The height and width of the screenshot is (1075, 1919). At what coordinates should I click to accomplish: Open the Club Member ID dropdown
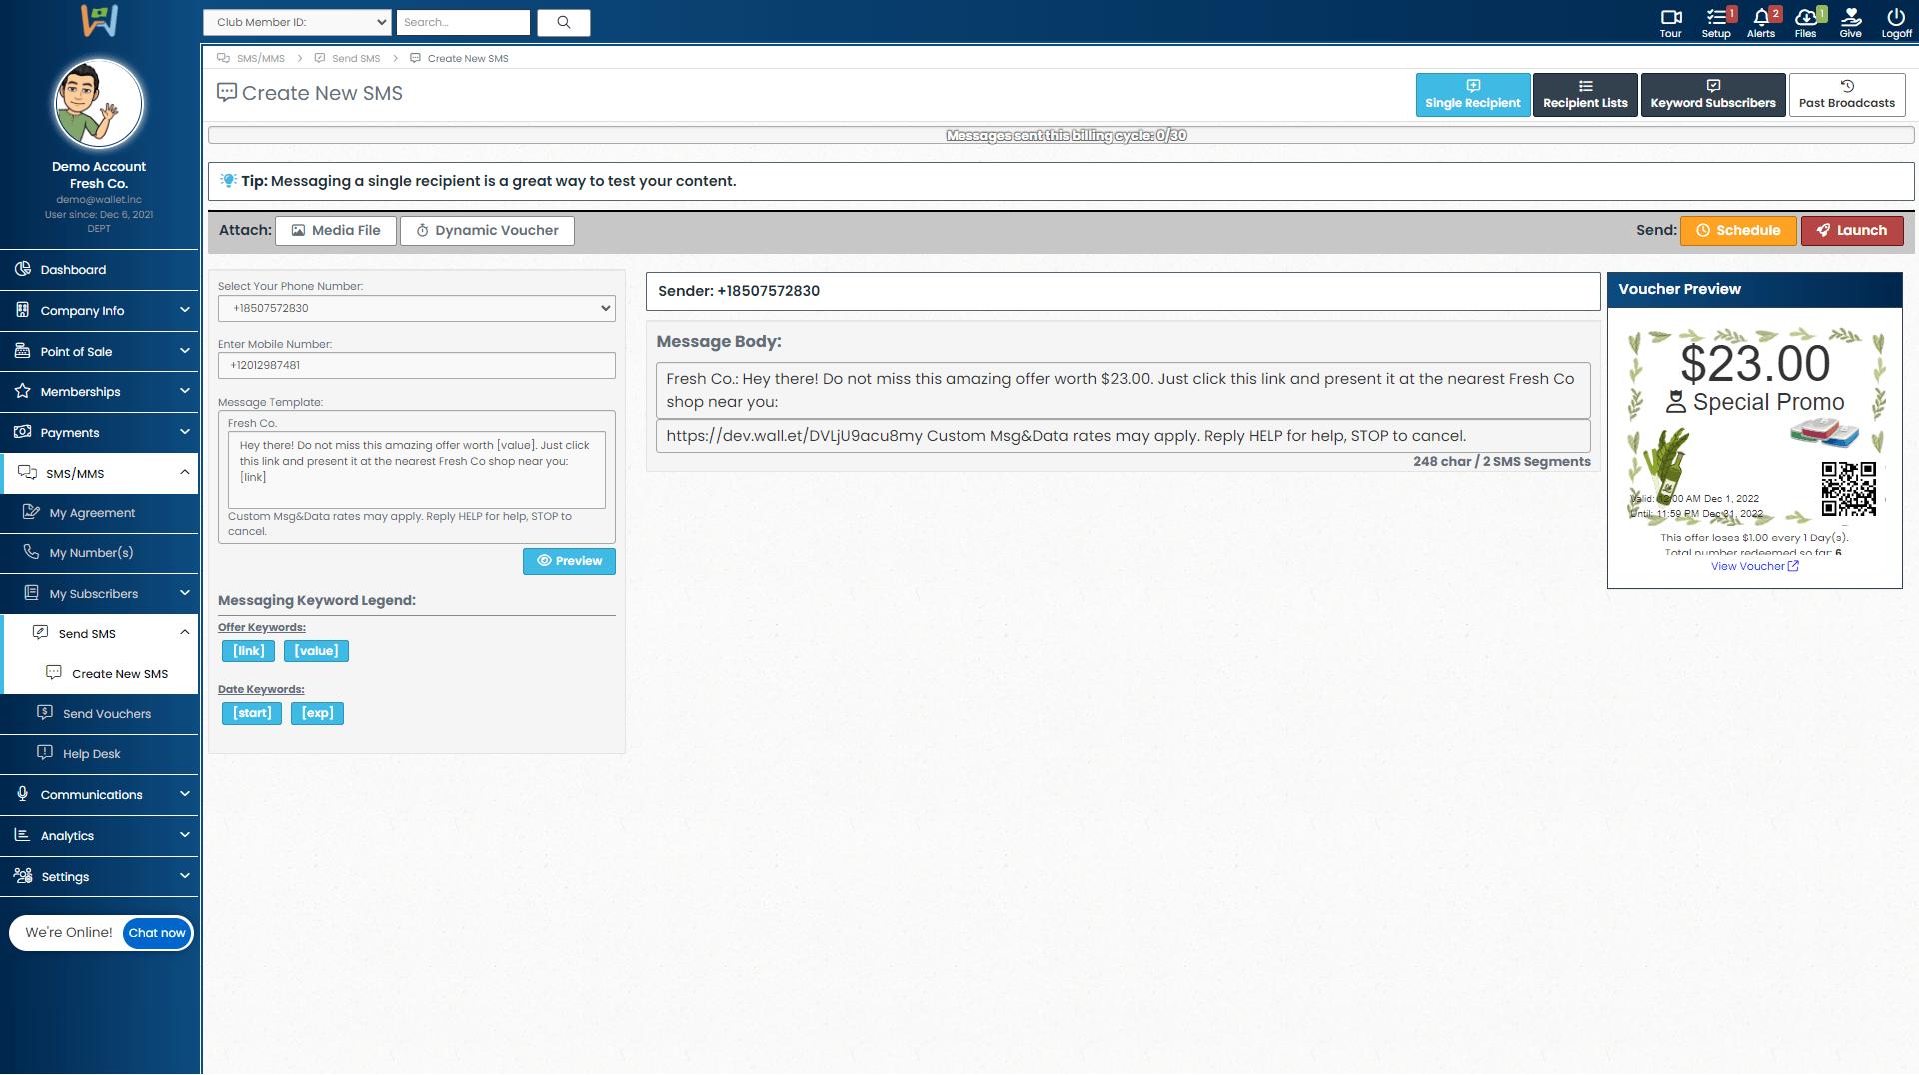click(x=297, y=22)
